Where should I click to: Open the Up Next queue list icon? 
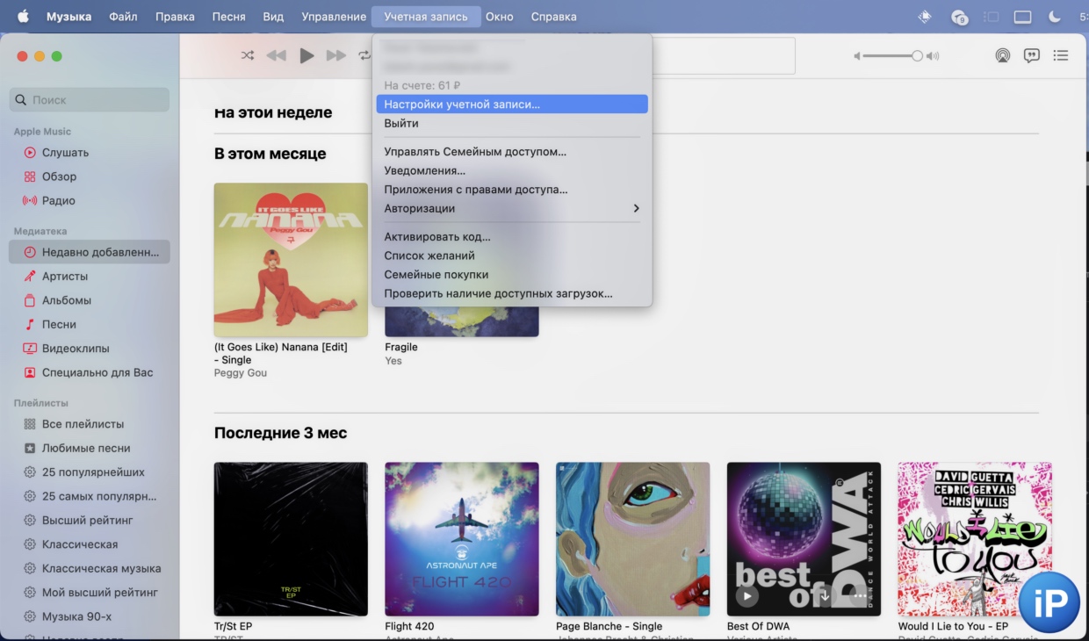(x=1061, y=55)
